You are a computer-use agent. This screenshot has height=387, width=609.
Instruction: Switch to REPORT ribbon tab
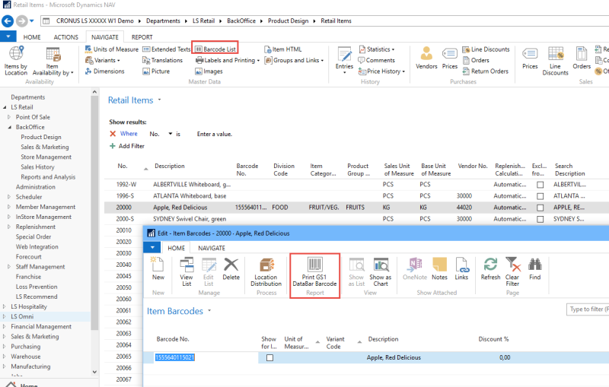142,37
